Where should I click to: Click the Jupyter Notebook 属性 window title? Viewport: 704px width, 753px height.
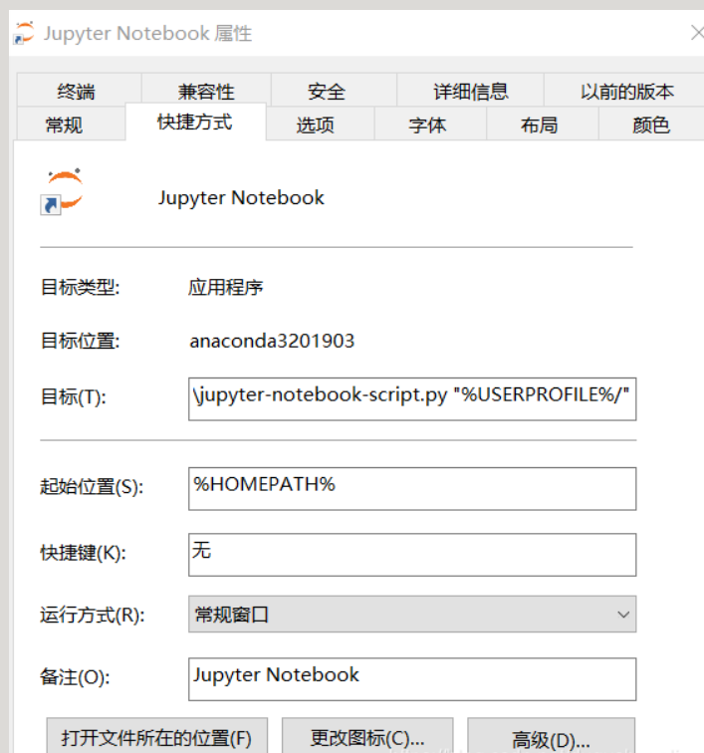(148, 34)
